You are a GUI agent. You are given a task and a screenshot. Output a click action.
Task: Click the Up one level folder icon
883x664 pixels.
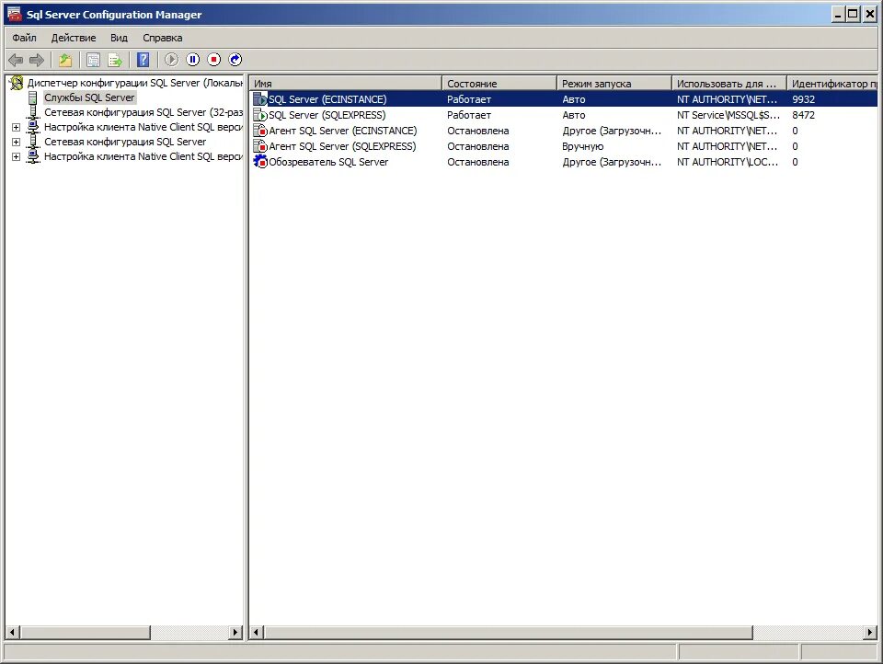65,59
